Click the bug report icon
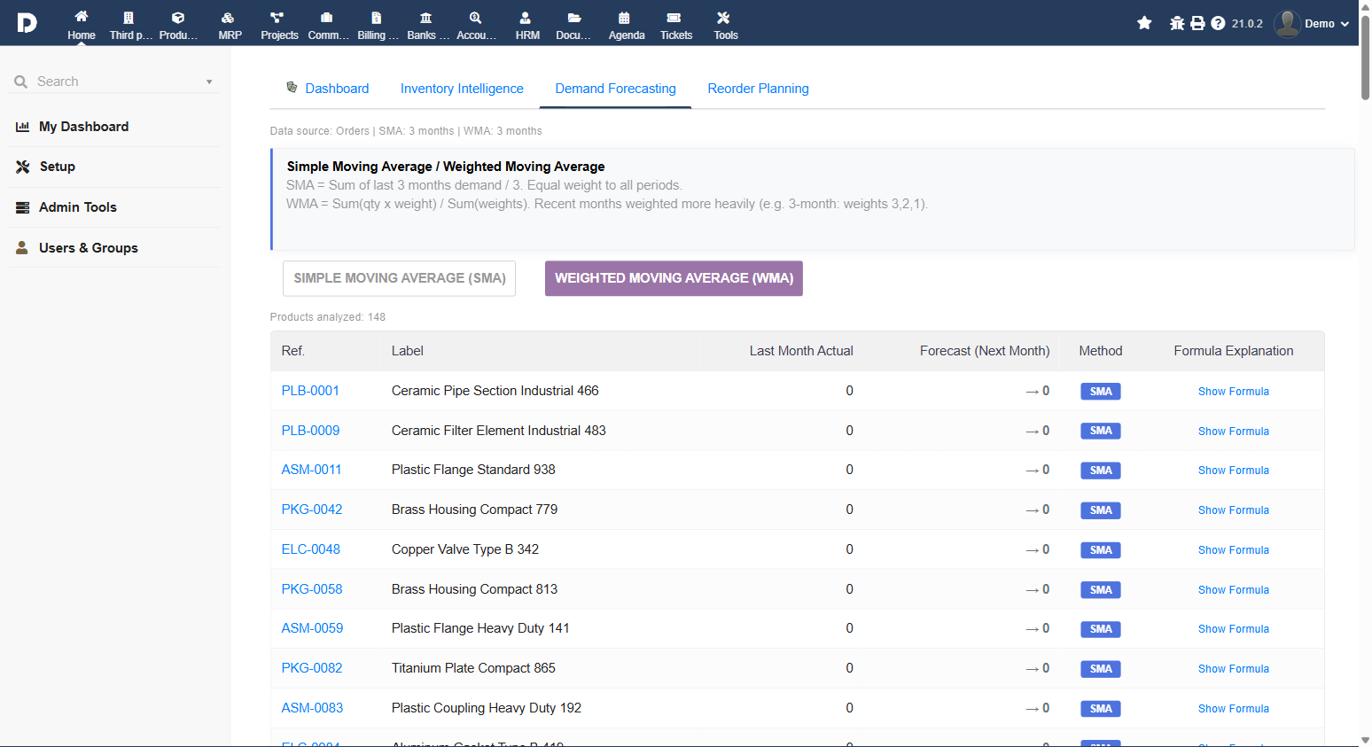Image resolution: width=1372 pixels, height=747 pixels. (x=1177, y=23)
